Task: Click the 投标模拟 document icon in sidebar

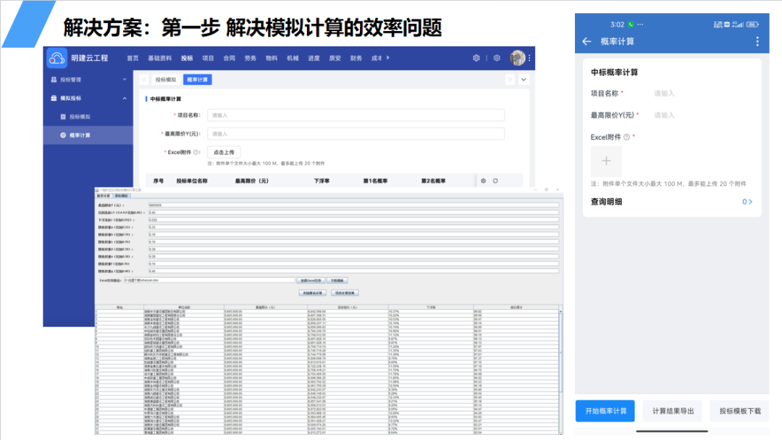Action: [x=63, y=117]
